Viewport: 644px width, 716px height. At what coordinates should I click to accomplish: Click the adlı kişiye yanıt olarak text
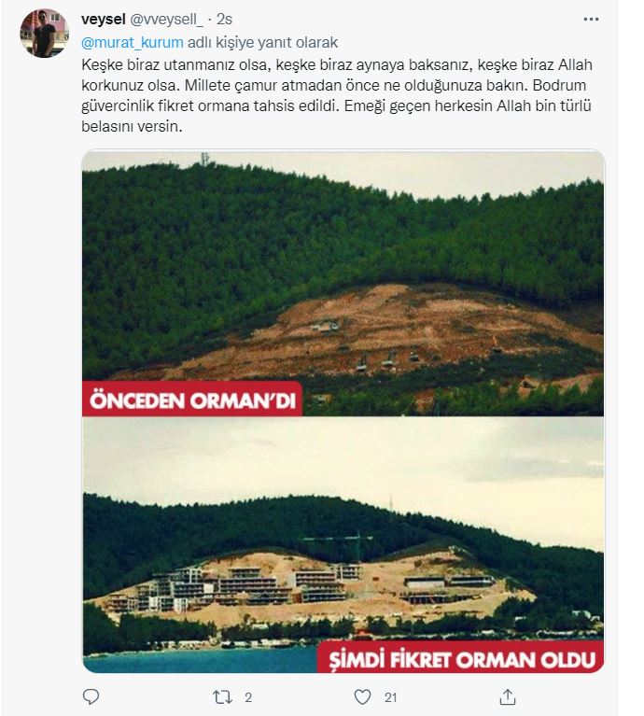coord(263,42)
